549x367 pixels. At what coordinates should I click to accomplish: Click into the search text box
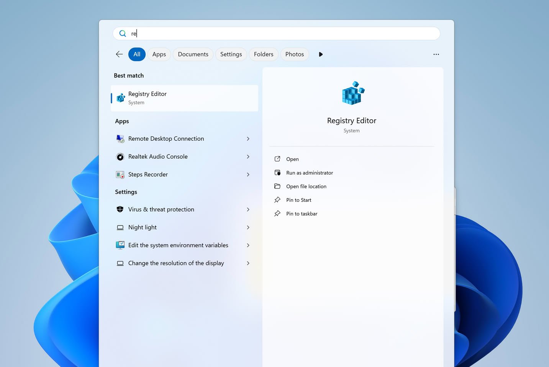click(x=276, y=34)
